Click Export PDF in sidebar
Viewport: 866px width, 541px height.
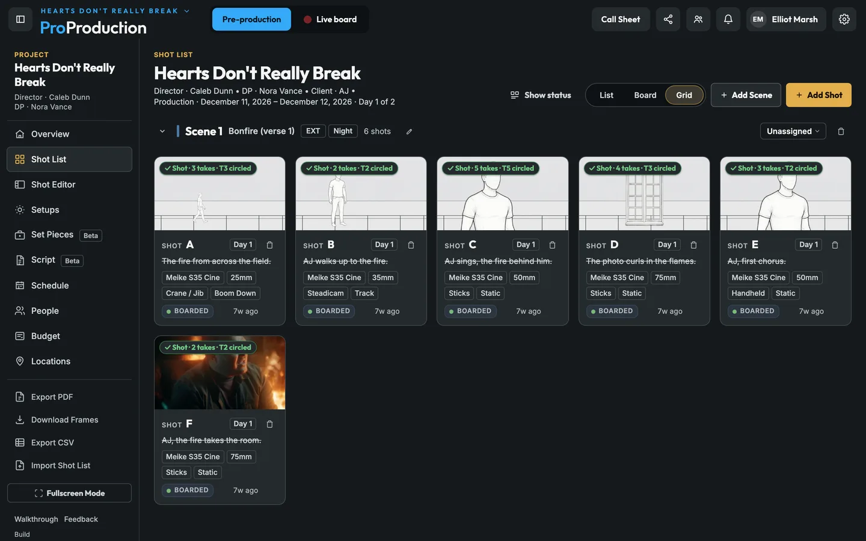pos(69,397)
